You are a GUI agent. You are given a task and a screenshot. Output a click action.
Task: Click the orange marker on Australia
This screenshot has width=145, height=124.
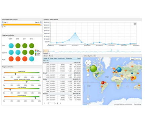139,85
